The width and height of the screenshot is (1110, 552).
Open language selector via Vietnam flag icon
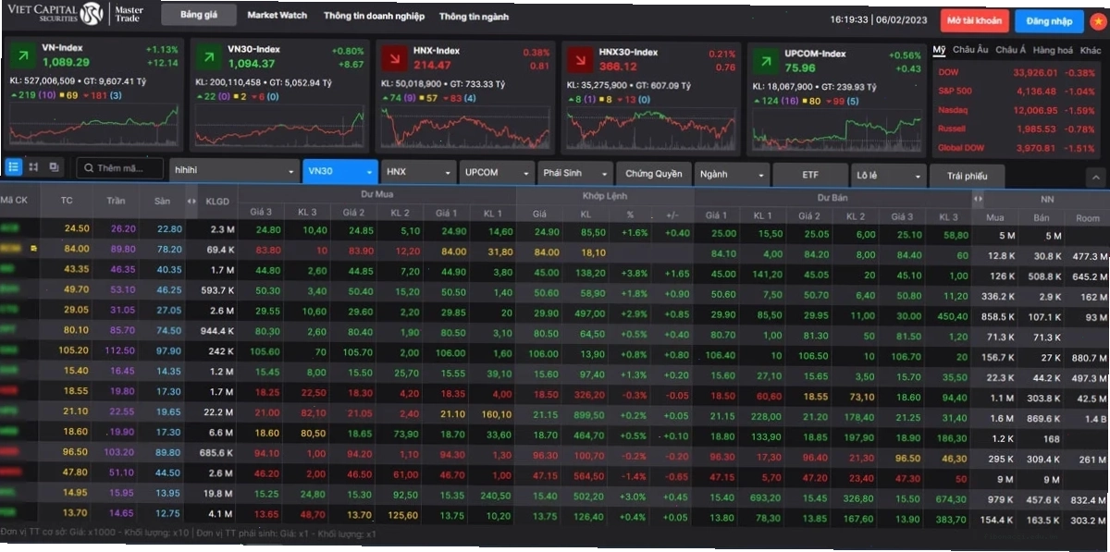tap(1098, 20)
